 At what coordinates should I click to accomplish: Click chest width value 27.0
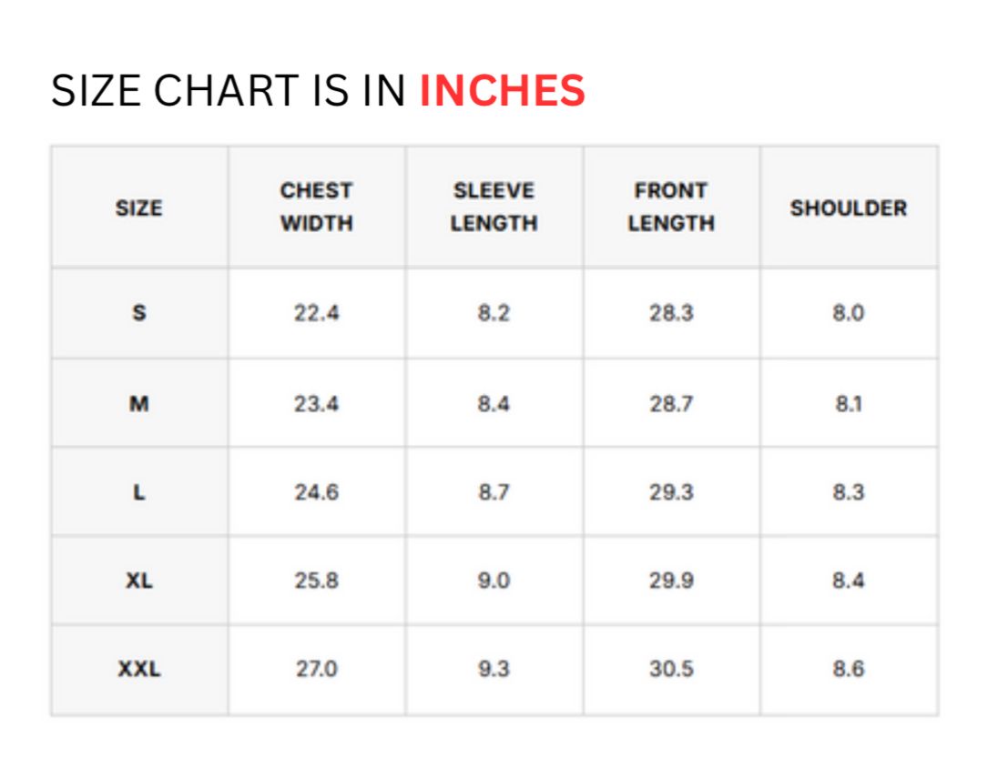tap(316, 669)
